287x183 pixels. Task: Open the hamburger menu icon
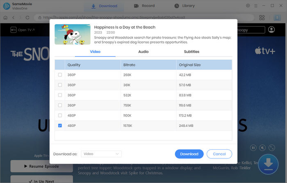256,6
